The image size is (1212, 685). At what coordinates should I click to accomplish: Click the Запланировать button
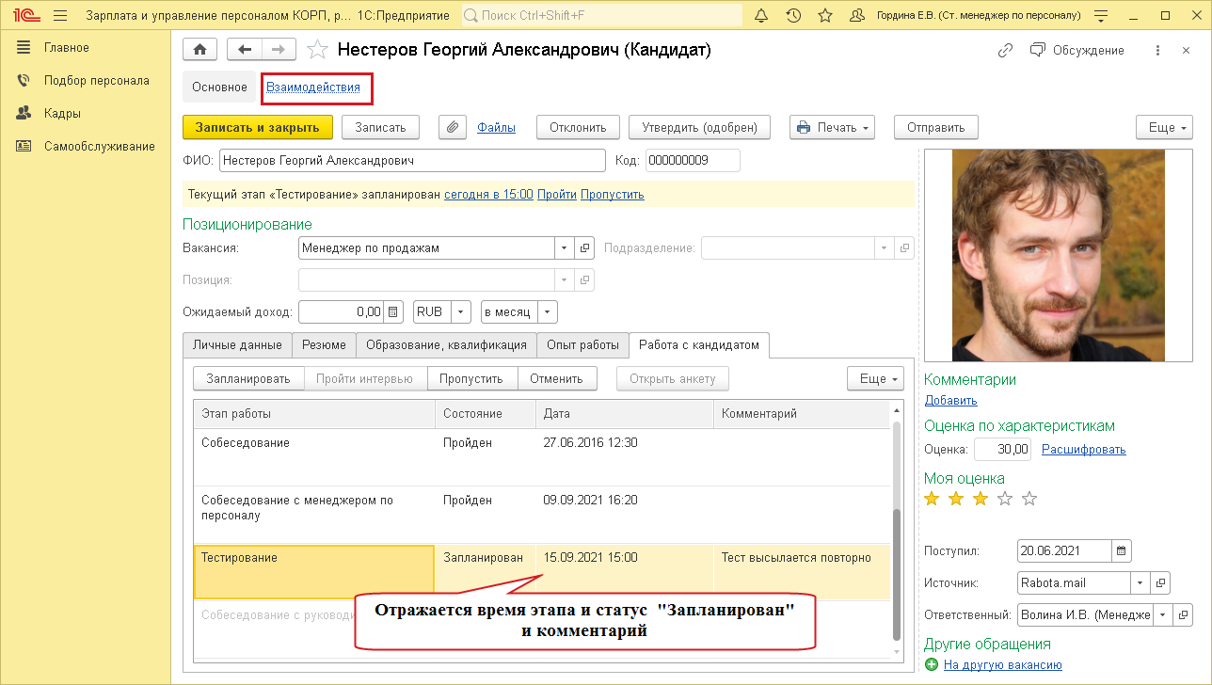(x=248, y=379)
